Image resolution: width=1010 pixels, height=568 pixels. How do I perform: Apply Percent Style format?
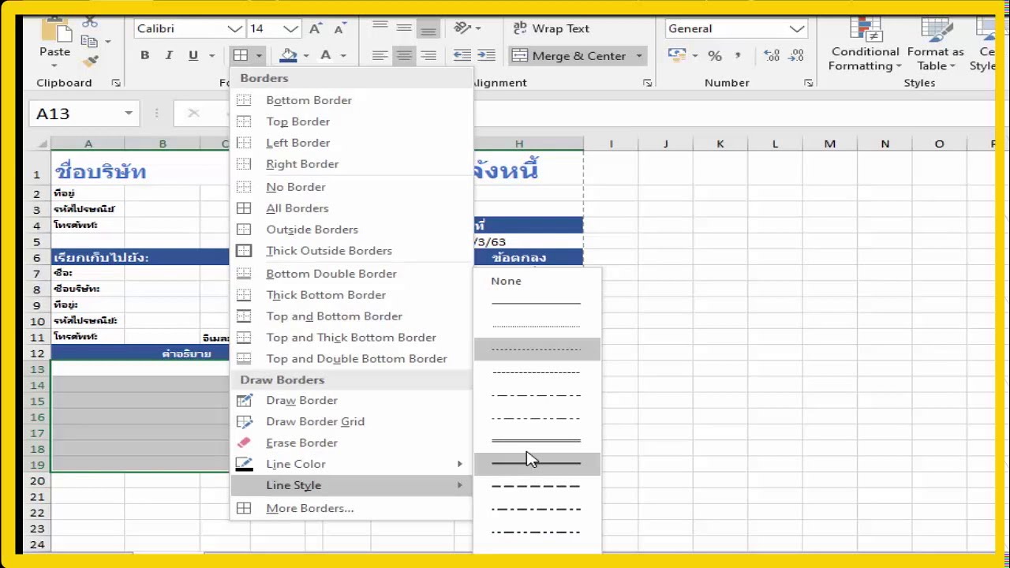click(x=715, y=55)
